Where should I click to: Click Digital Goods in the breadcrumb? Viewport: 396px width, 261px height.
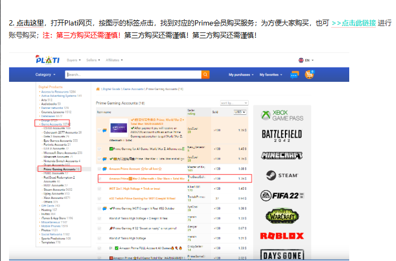pyautogui.click(x=112, y=89)
